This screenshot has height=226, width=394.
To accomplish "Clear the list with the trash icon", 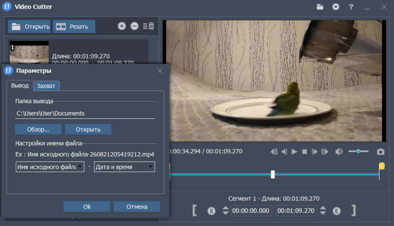I will (149, 26).
